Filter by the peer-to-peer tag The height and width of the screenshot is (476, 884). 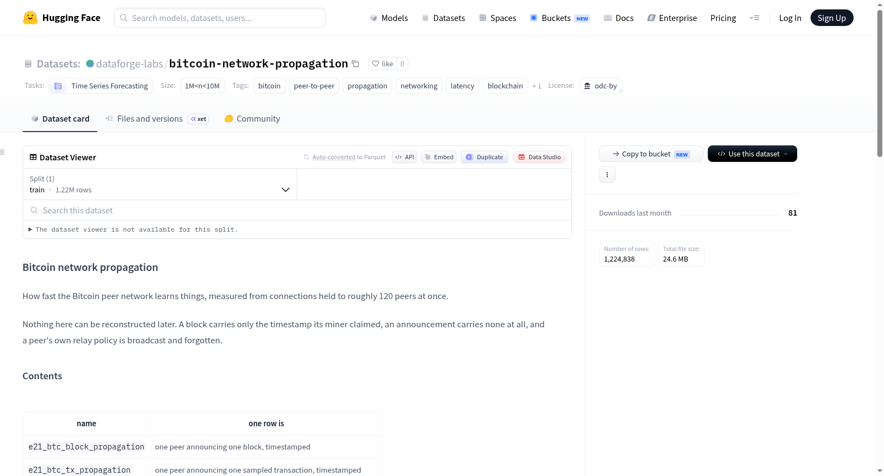pyautogui.click(x=314, y=86)
